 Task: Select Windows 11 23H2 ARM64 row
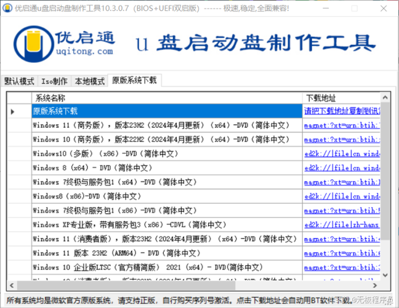[167, 253]
